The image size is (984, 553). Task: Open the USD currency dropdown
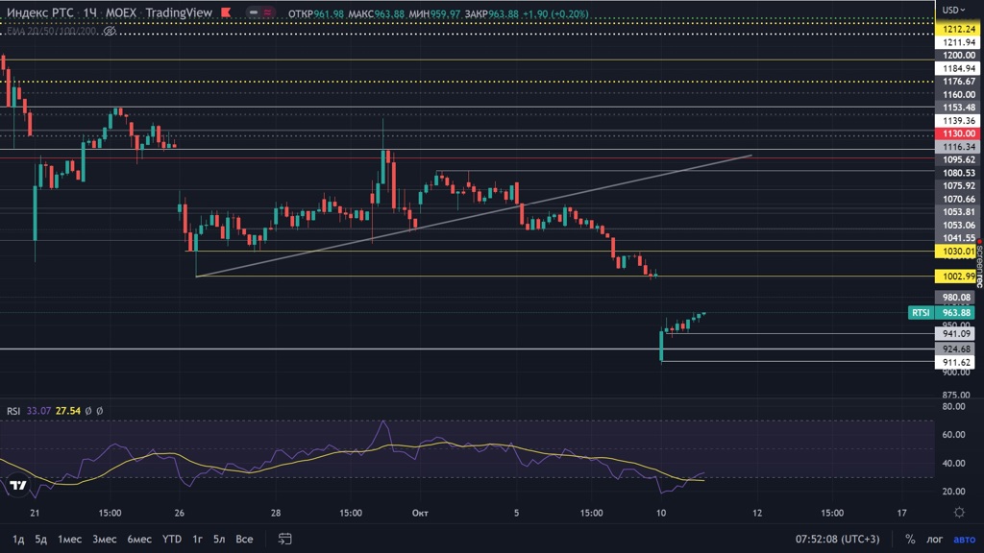(954, 10)
